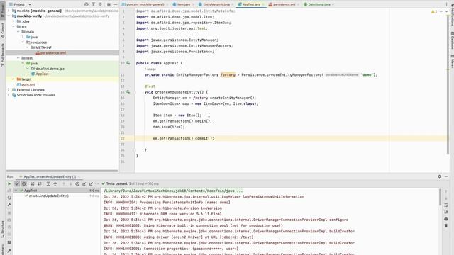Open the Commit tool window

[x=3, y=30]
